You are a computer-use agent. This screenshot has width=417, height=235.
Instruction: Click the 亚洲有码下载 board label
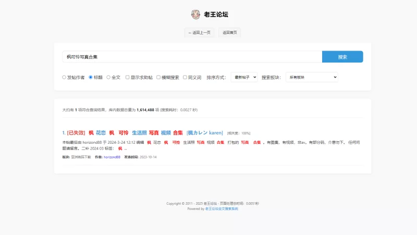coord(81,157)
